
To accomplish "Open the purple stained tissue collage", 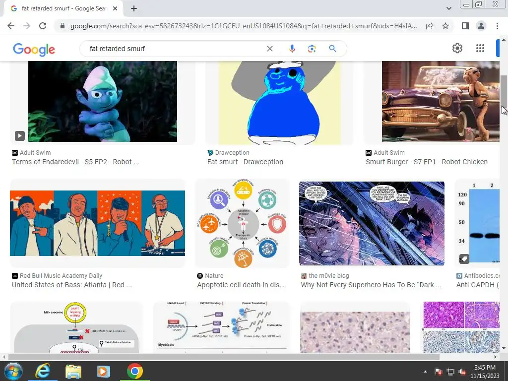I will point(461,327).
